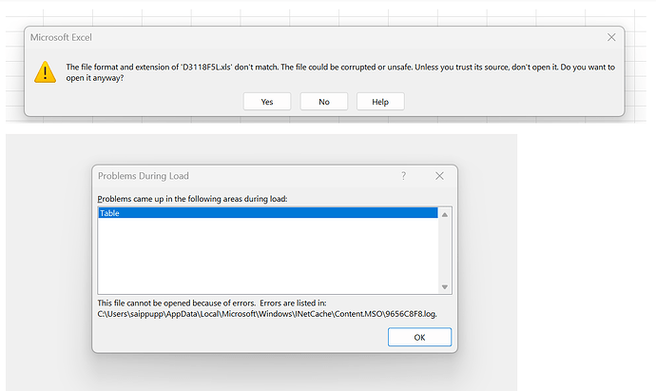Close the Problems During Load dialog
Image resolution: width=656 pixels, height=391 pixels.
point(439,176)
